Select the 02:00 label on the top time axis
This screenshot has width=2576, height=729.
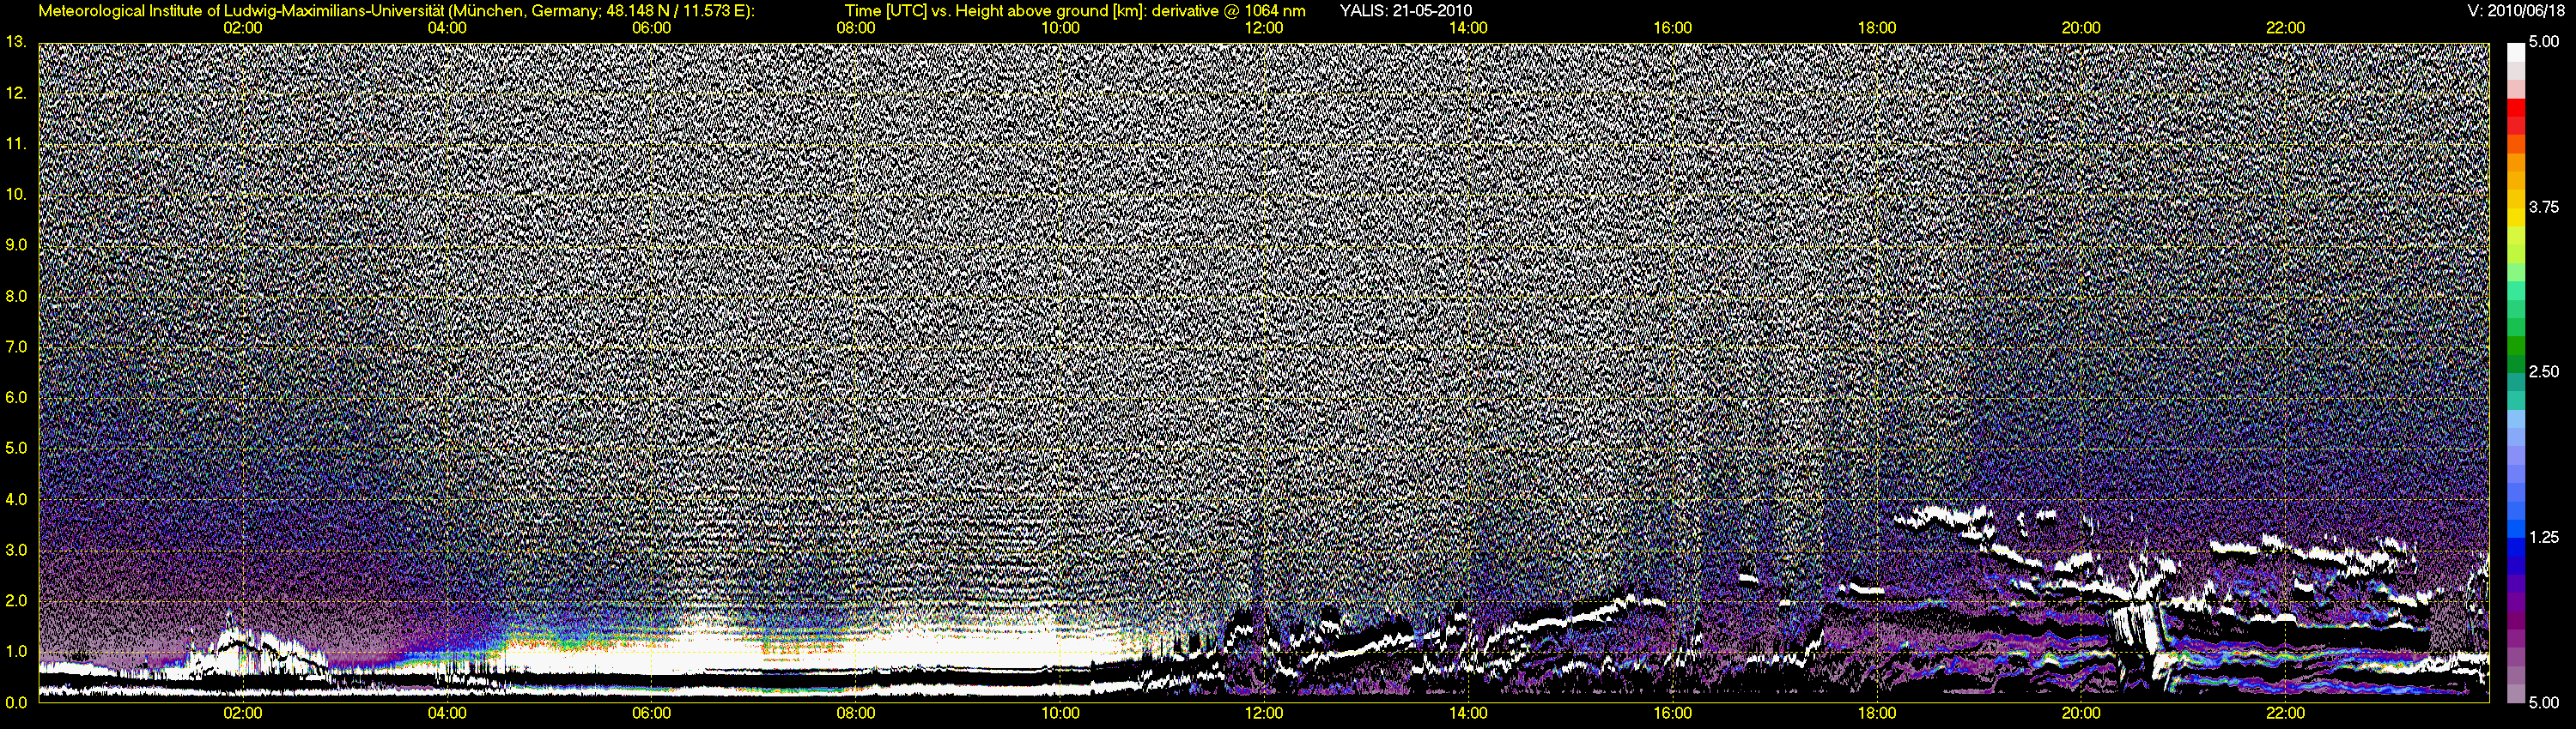pos(243,28)
